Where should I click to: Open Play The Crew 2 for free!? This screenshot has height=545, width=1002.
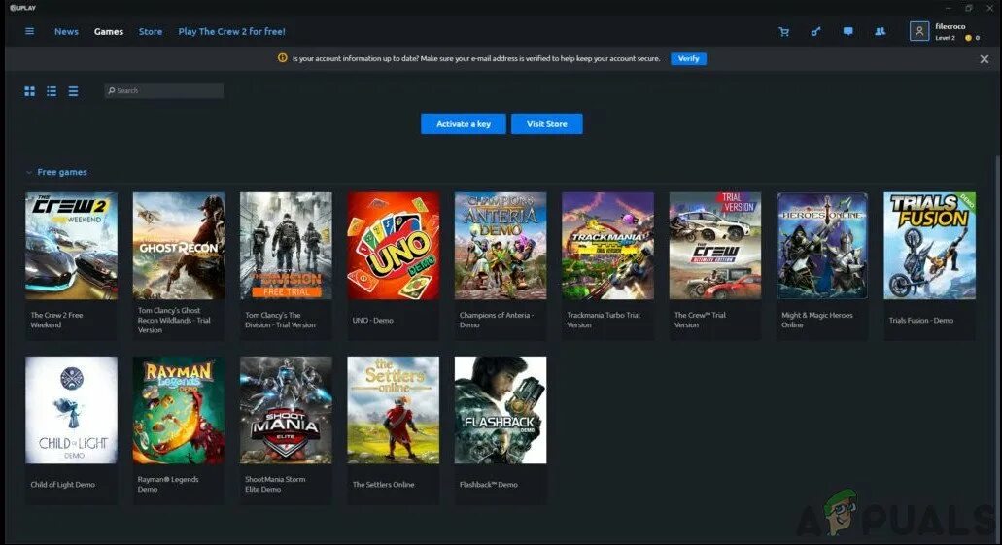click(232, 31)
